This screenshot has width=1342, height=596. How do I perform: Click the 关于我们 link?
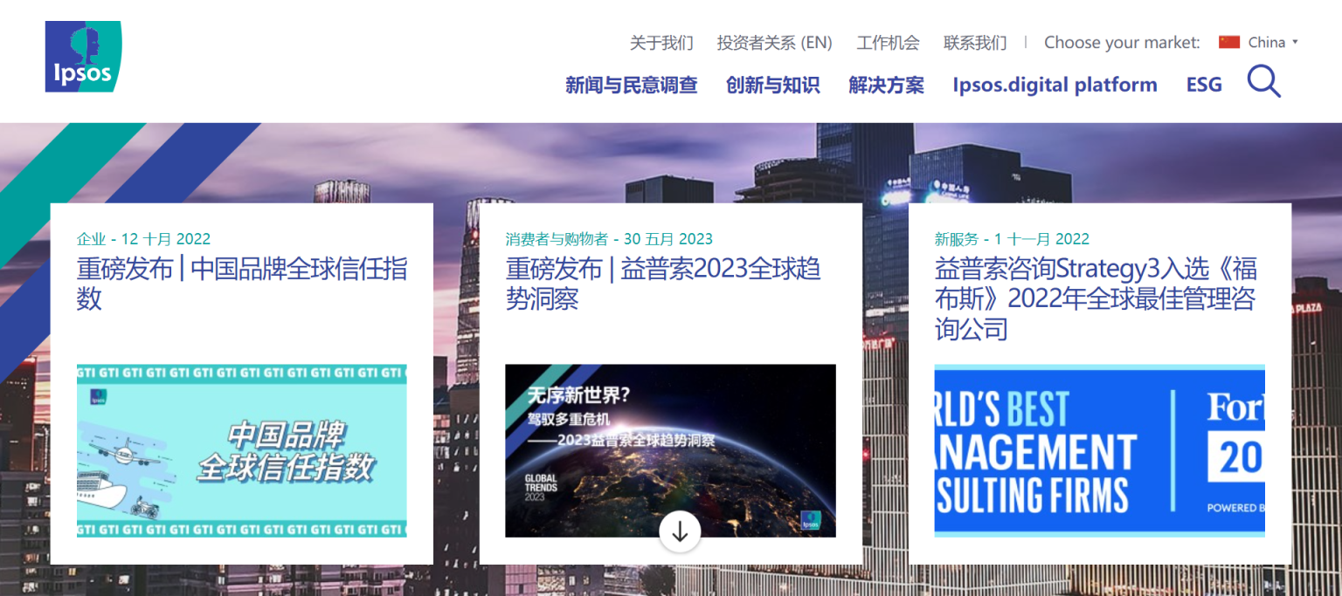click(x=661, y=42)
